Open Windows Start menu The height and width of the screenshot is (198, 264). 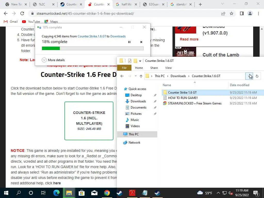[6, 193]
